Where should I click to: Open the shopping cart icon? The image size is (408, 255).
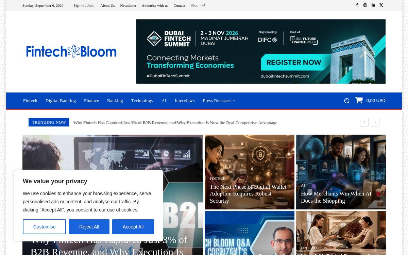(x=359, y=100)
